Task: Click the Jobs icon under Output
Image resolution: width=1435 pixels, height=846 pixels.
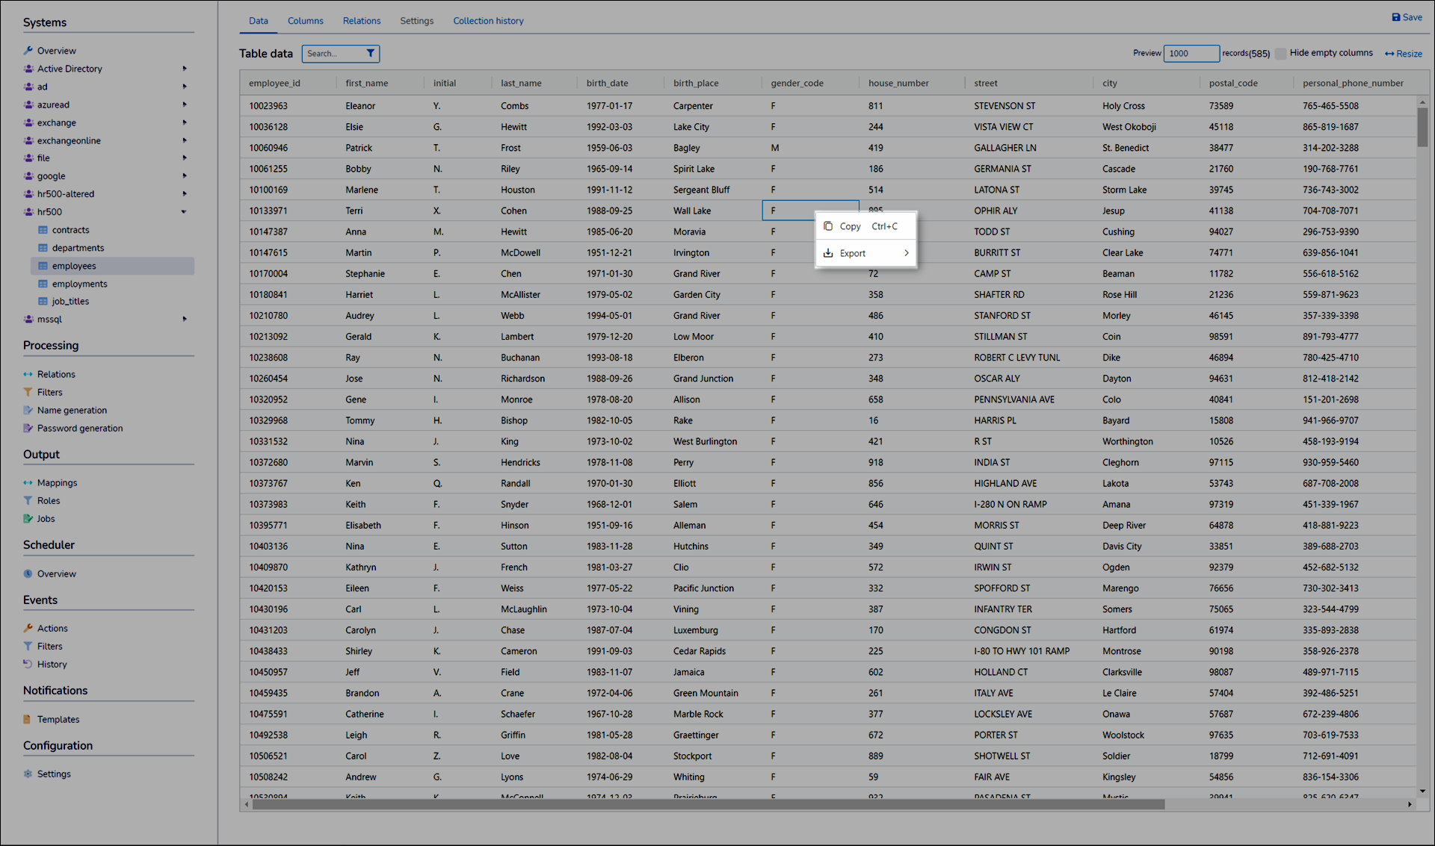Action: 28,518
